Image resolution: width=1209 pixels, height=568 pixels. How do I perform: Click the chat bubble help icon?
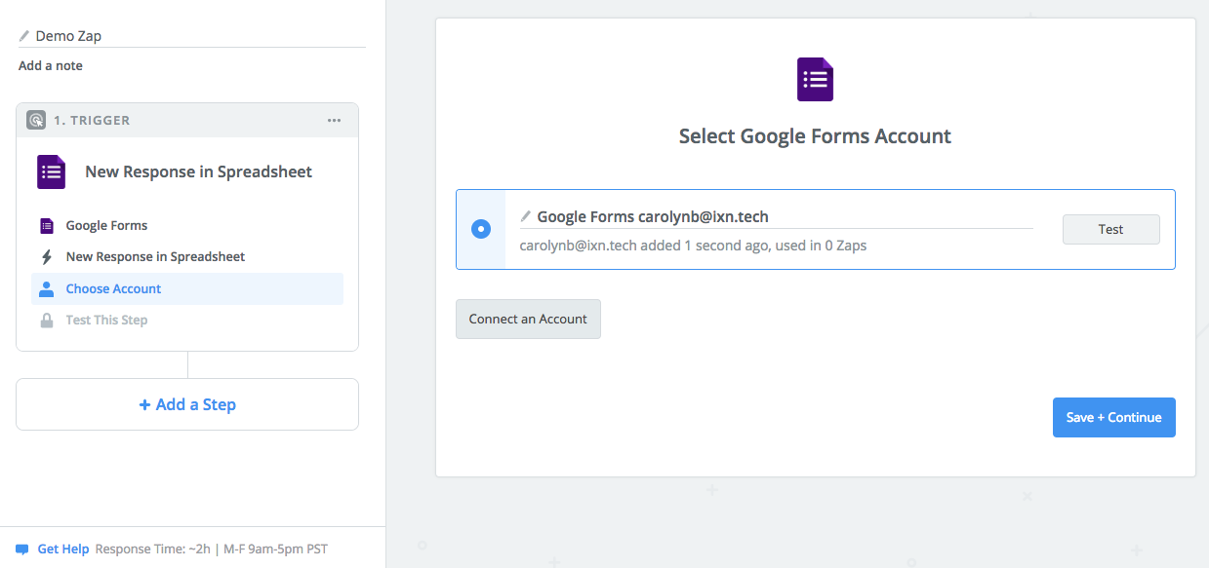tap(22, 549)
